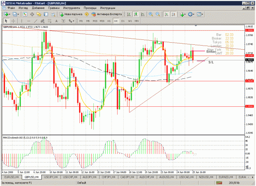Select the Trendline drawing tool
Image resolution: width=256 pixels, height=186 pixels.
pyautogui.click(x=35, y=21)
